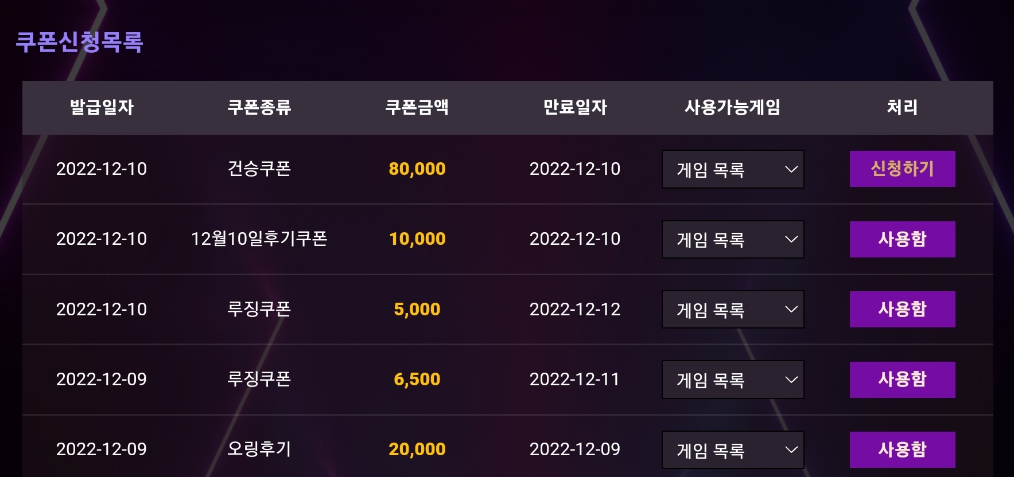Screen dimensions: 1014x477
Task: Click 사용함 button for the 6,500 coupon
Action: 902,380
